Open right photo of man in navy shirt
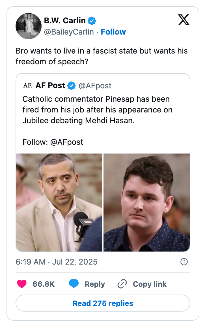The height and width of the screenshot is (328, 207). click(147, 202)
